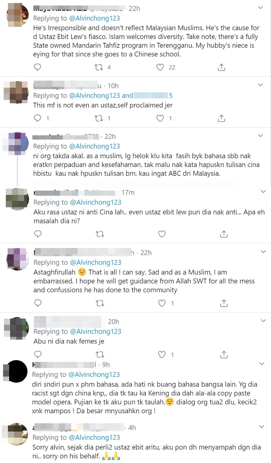Reply to the Astaghfirullah tweet

coord(38,303)
